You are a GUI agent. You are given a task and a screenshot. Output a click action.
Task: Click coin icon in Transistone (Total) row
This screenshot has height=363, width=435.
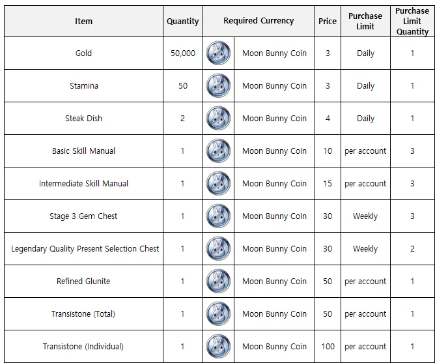click(219, 314)
